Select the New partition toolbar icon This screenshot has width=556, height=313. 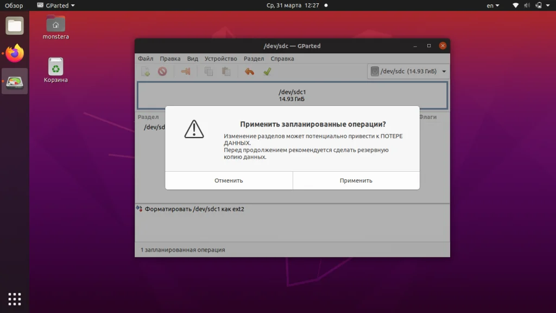[x=145, y=71]
